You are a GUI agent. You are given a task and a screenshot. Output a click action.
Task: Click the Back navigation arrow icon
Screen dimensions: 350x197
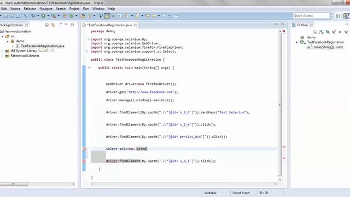click(x=154, y=16)
